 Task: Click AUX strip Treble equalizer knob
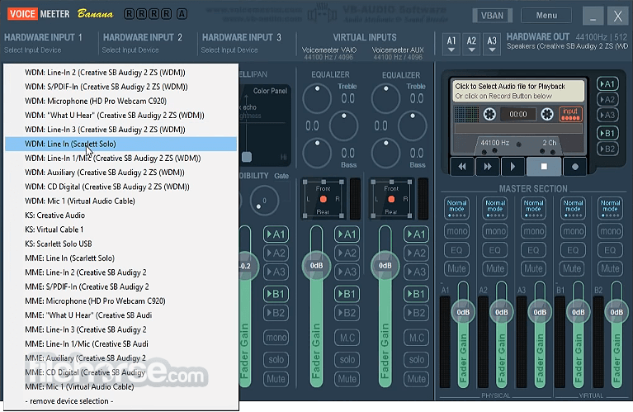(386, 98)
